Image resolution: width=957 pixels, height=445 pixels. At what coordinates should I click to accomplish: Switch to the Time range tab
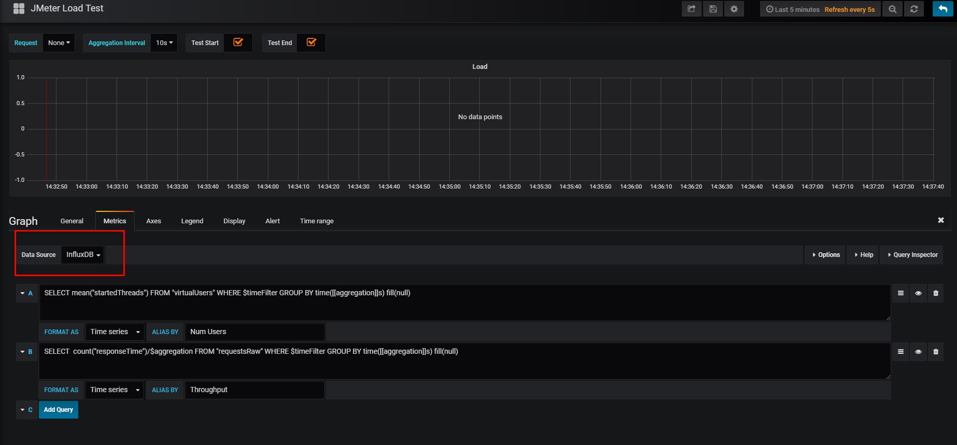(317, 221)
